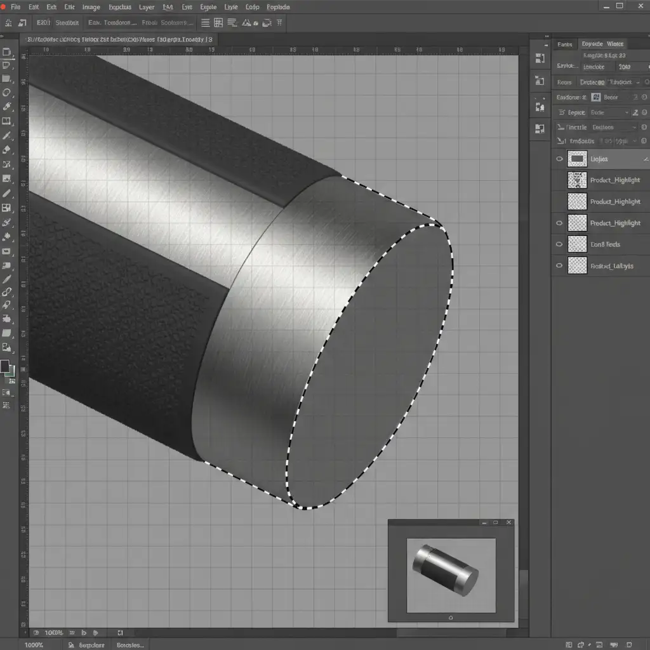Select the chain link tool in toolbox
The image size is (650, 650).
pos(7,292)
